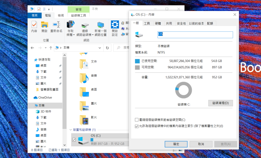Image resolution: width=261 pixels, height=158 pixels.
Task: Refresh the 本機 folder view
Action: pos(107,48)
